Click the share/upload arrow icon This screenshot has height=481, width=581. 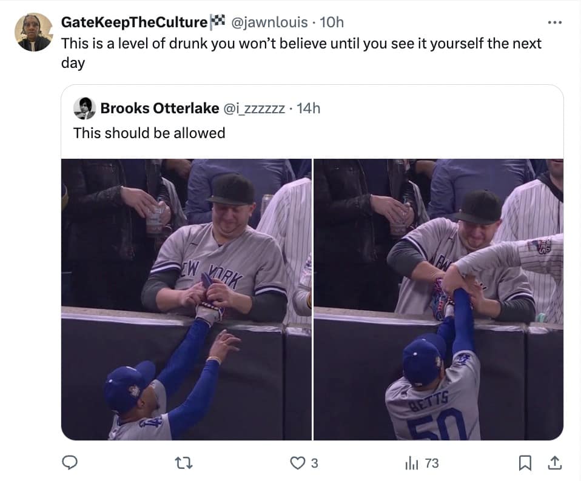click(x=555, y=462)
